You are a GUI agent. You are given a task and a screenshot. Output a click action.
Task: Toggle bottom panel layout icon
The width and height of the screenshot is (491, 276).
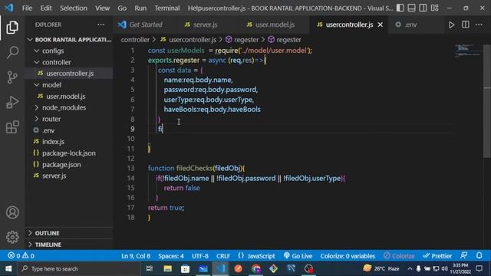click(411, 8)
